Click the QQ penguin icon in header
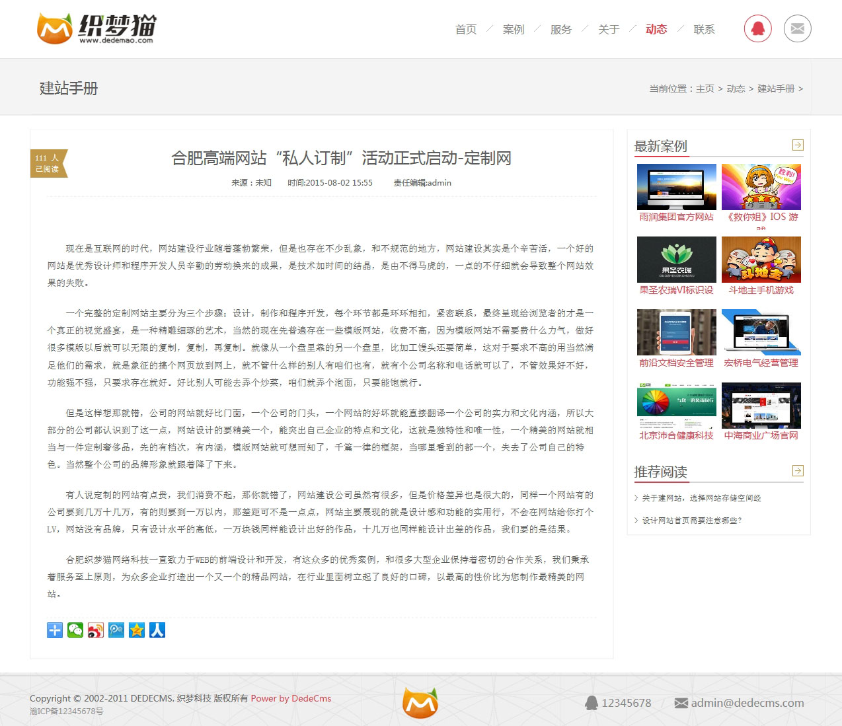This screenshot has height=726, width=842. point(757,29)
